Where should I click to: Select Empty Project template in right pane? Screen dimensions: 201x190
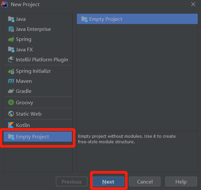click(106, 19)
